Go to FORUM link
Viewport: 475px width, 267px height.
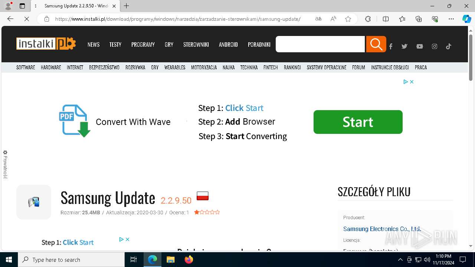point(358,67)
